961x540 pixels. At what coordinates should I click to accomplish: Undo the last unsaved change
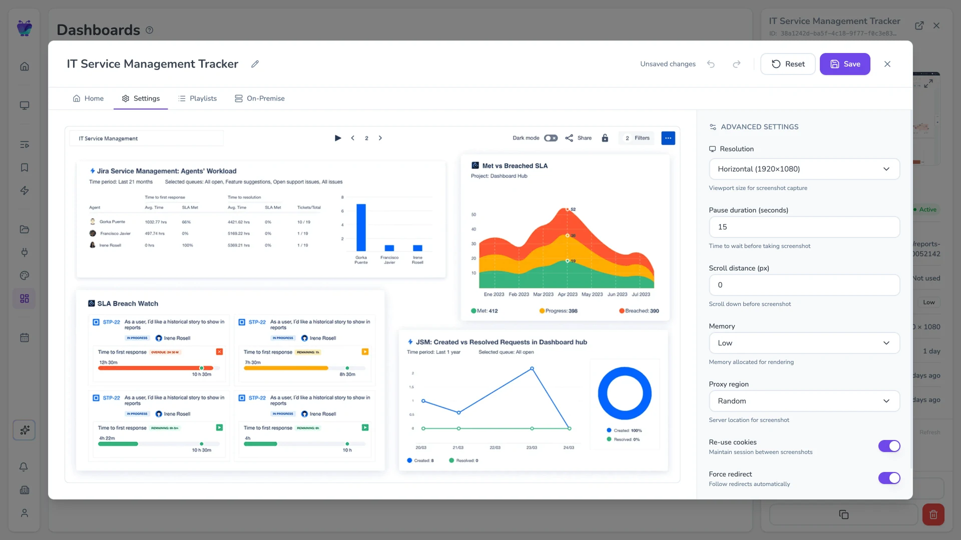711,64
